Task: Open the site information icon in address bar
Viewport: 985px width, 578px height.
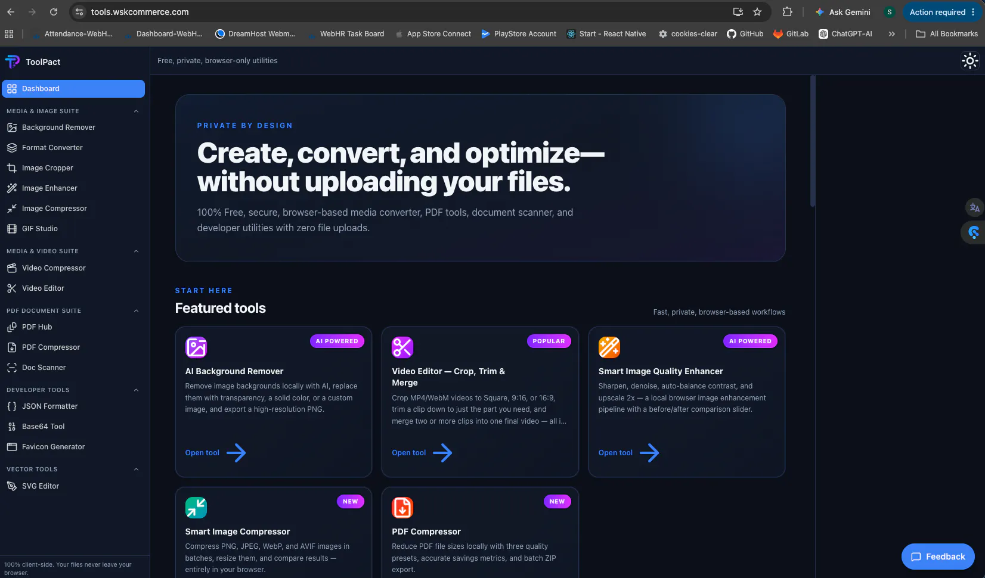Action: click(x=79, y=12)
